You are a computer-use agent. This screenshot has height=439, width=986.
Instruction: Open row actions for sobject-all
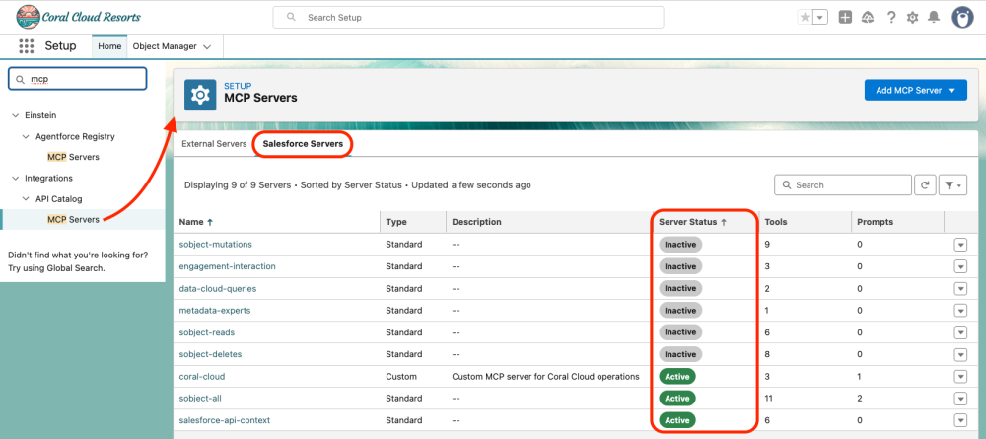960,399
